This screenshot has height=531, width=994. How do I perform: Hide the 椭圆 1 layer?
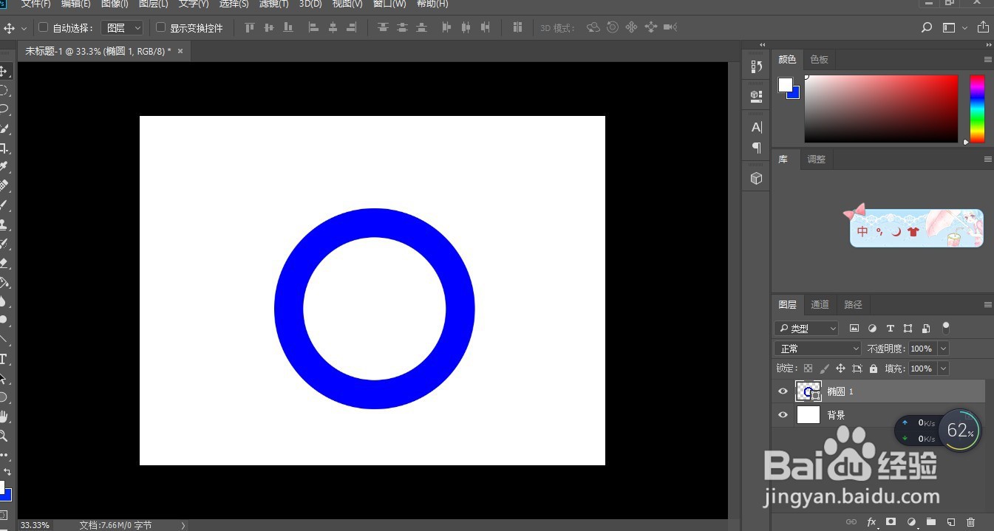(783, 391)
